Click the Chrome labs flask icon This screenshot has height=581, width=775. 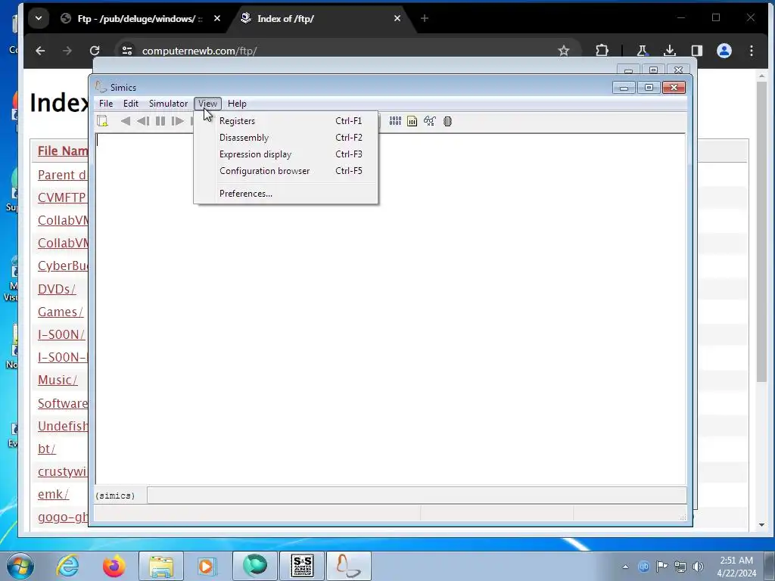(642, 51)
